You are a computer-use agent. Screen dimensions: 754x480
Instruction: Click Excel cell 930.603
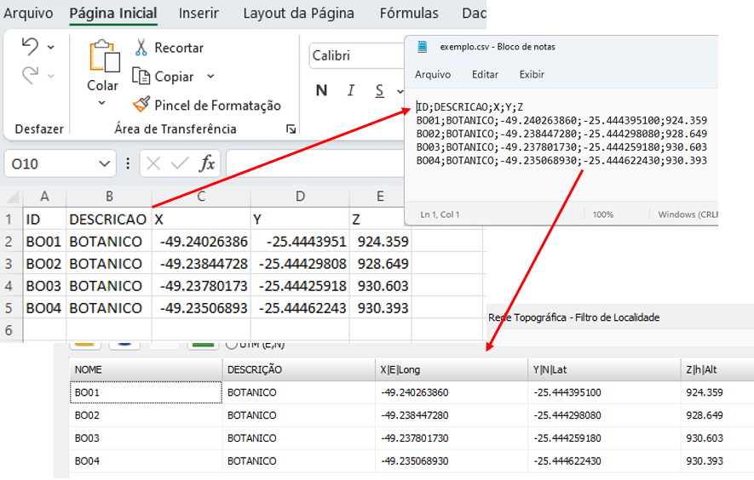click(x=381, y=285)
